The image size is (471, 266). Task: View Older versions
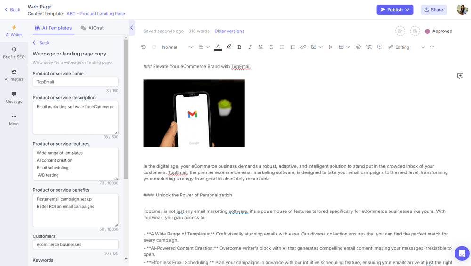229,31
